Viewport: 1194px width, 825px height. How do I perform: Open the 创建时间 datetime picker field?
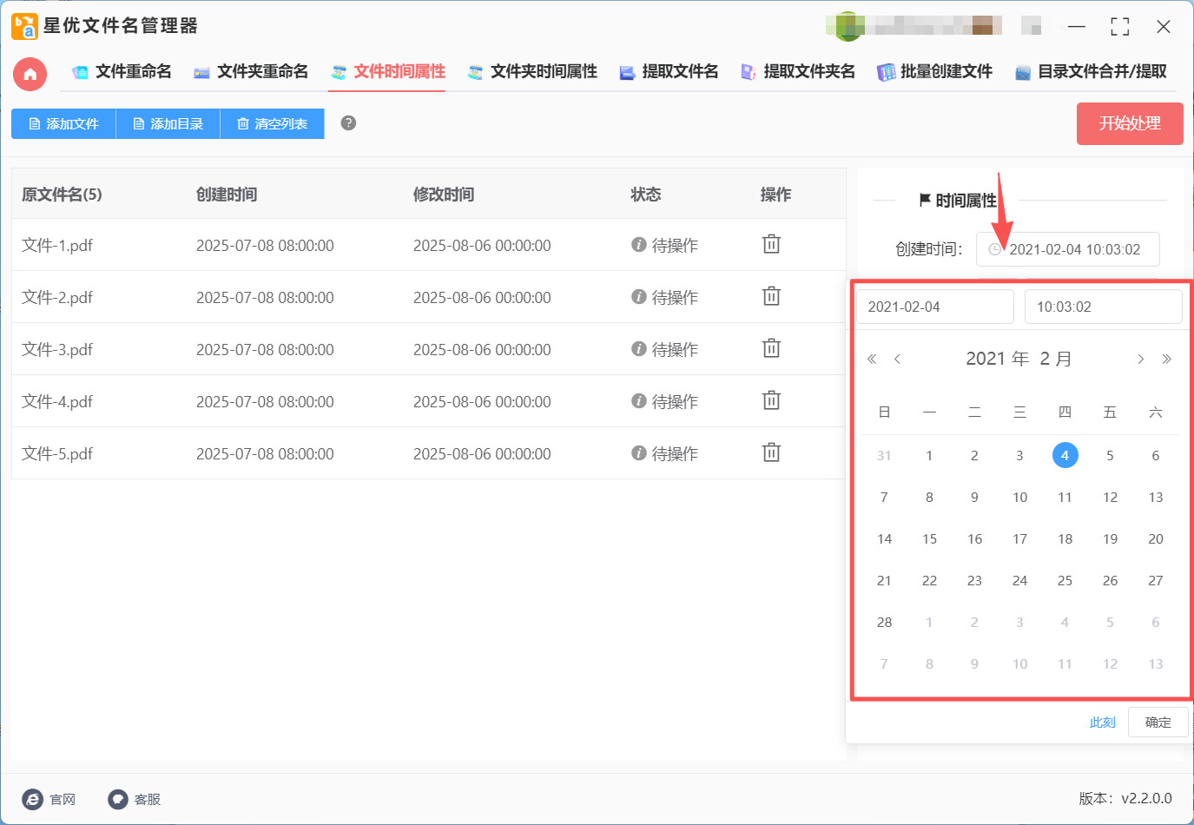pos(1068,249)
